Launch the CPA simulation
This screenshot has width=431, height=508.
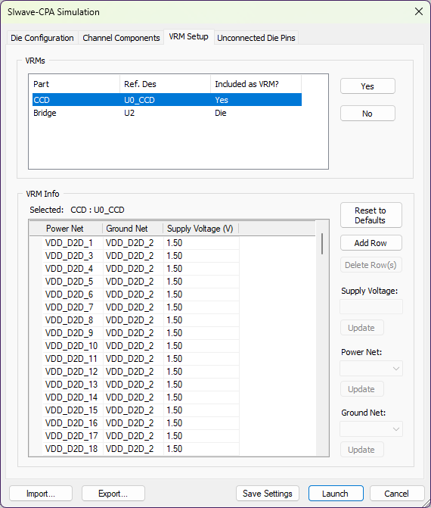coord(336,494)
